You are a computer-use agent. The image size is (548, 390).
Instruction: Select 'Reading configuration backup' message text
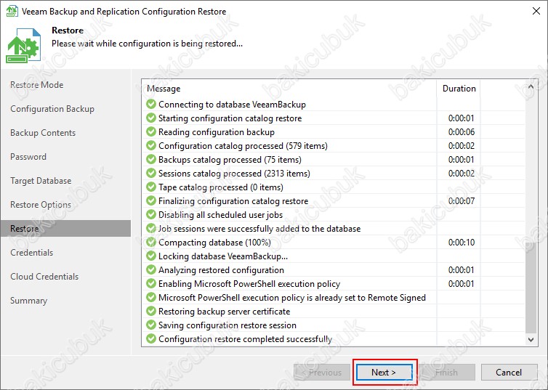coord(217,132)
